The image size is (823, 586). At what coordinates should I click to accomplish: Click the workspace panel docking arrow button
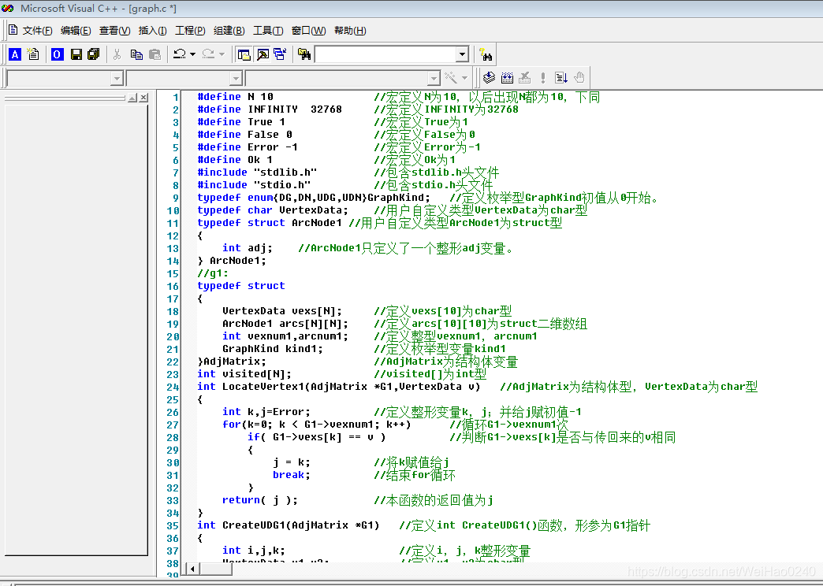(x=132, y=98)
